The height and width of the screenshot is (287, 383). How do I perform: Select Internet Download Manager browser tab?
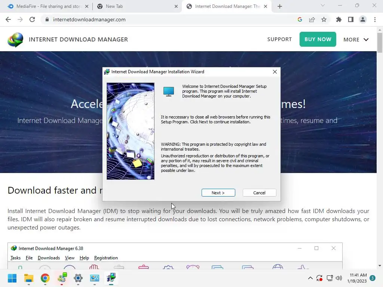[x=226, y=6]
